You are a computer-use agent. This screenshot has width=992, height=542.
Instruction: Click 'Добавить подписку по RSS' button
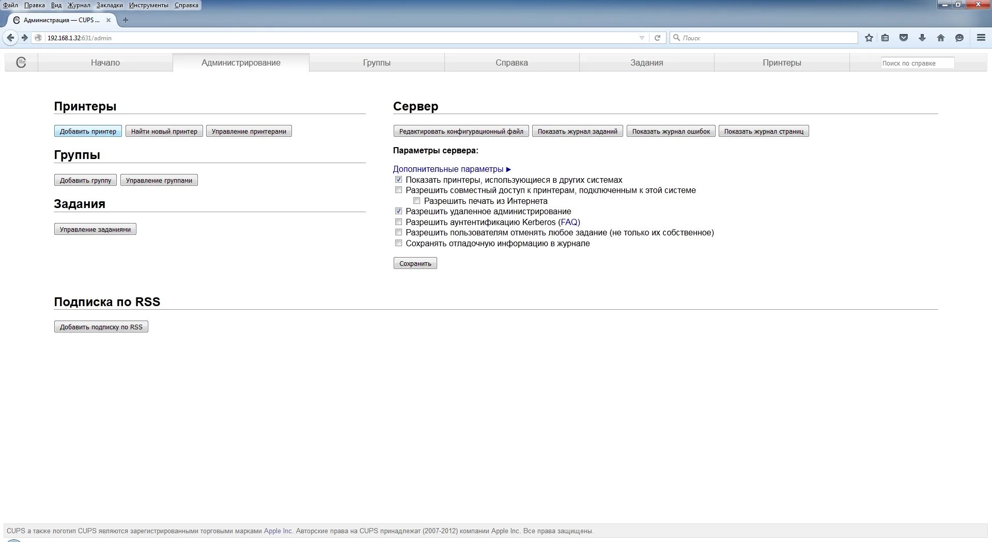click(x=101, y=327)
